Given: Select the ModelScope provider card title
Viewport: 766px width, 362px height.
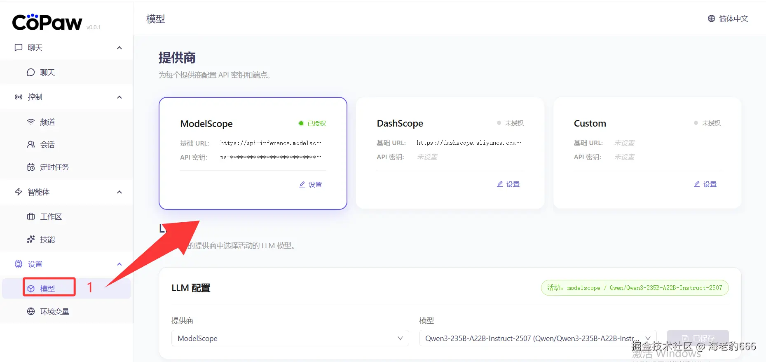Looking at the screenshot, I should coord(206,124).
